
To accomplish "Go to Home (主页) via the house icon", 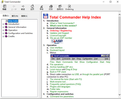I will (x=32, y=6).
